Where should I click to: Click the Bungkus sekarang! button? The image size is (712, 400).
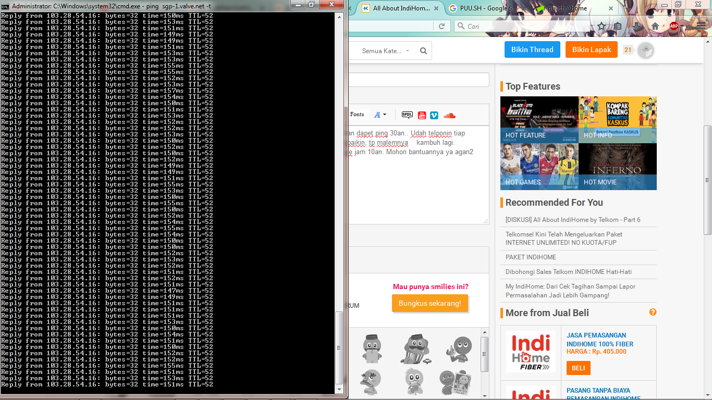(429, 303)
